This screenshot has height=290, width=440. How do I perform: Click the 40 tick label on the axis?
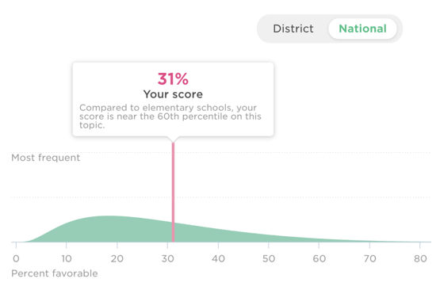218,258
